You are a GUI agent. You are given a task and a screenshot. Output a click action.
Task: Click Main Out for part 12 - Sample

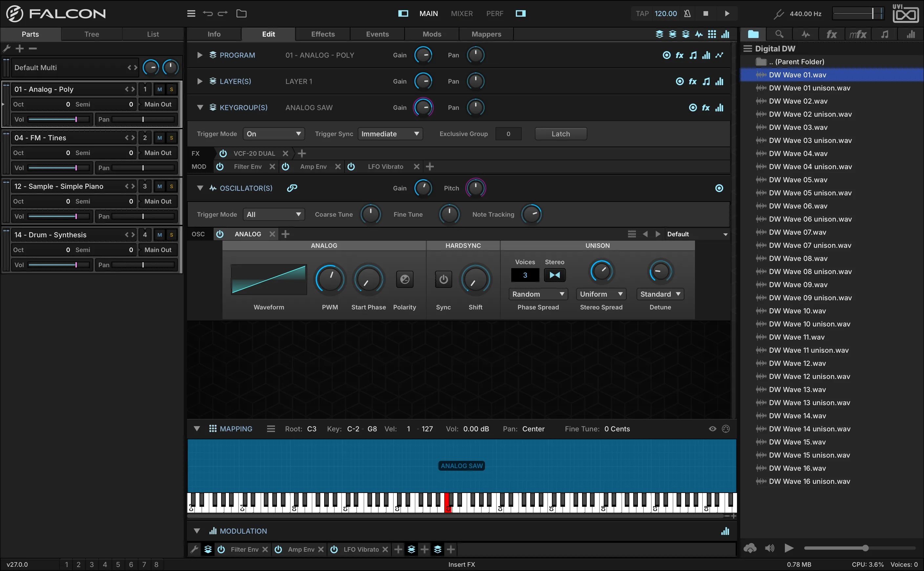pos(157,201)
